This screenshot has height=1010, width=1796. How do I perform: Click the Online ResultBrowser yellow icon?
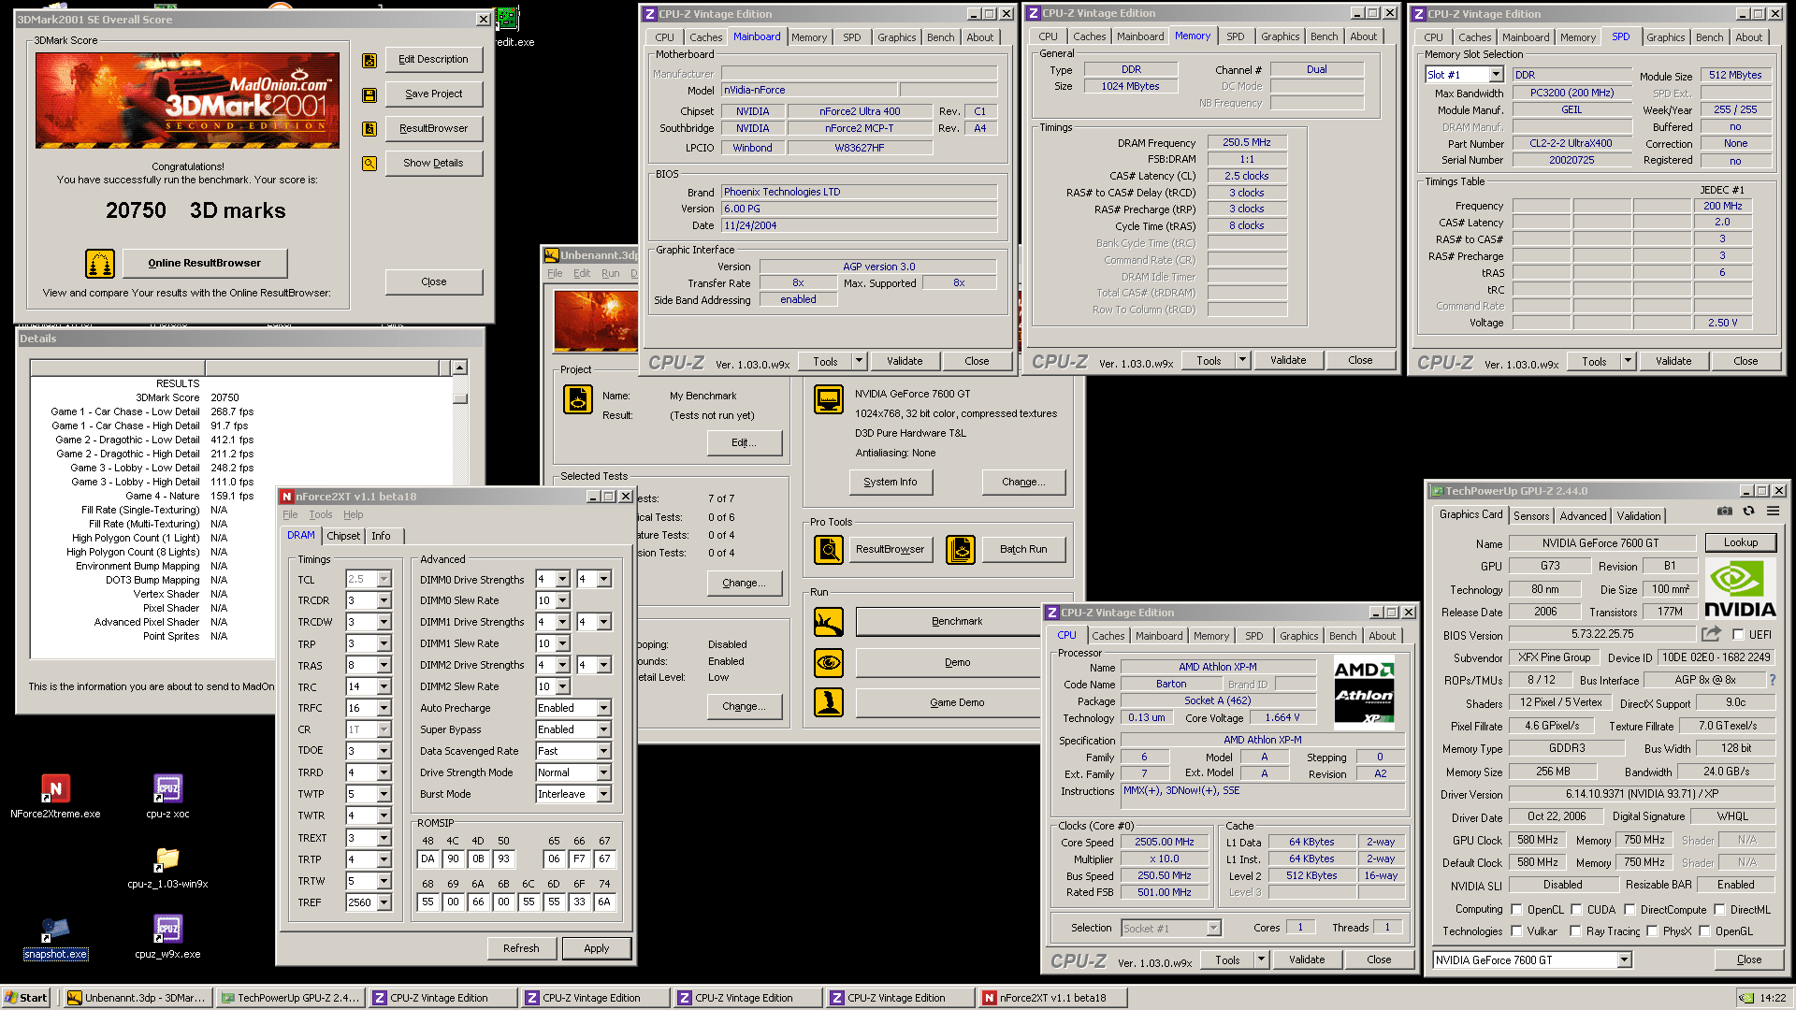tap(100, 264)
